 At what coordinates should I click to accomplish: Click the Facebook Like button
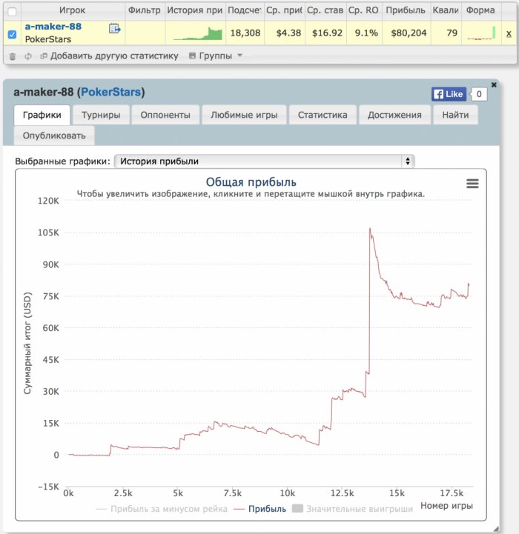tap(449, 94)
